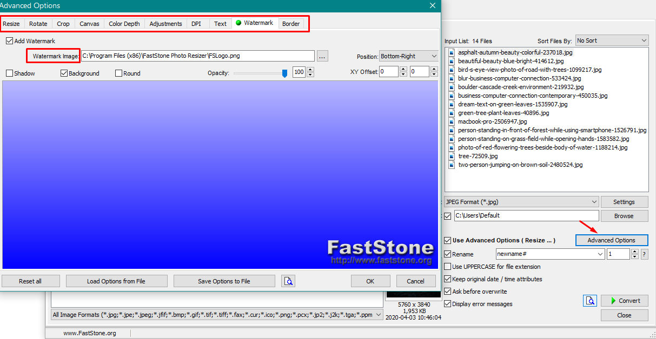The image size is (656, 339).
Task: Click Load Options from File
Action: (x=116, y=281)
